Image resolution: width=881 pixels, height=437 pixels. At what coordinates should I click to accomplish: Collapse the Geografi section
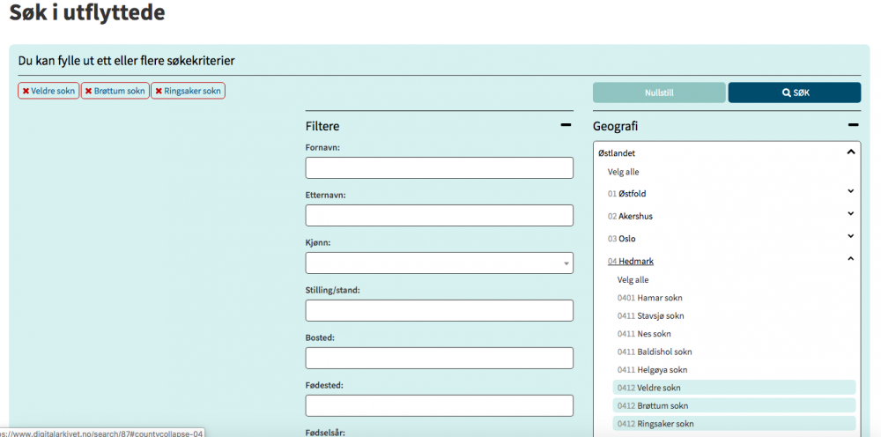point(854,125)
